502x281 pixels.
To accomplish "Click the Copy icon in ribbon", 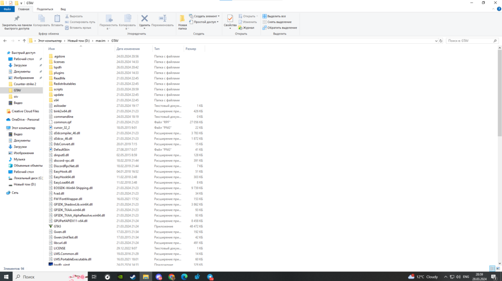I will 41,19.
